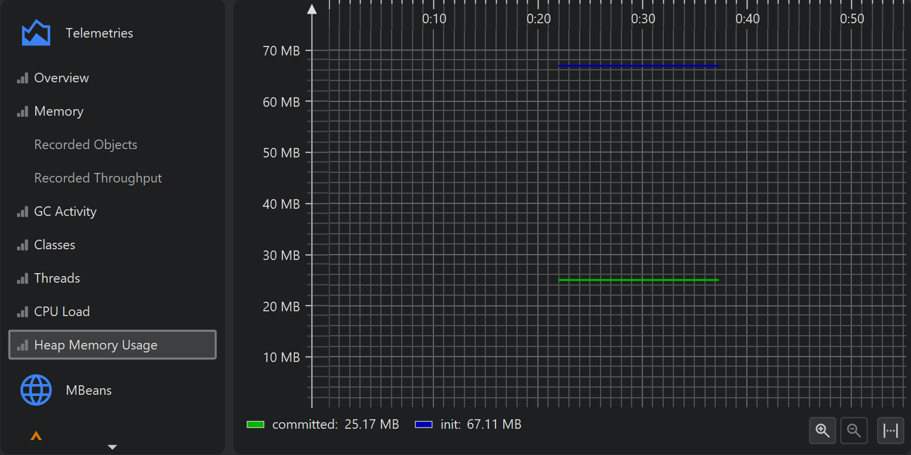The width and height of the screenshot is (911, 455).
Task: Click the blue init legend swatch
Action: [x=424, y=425]
